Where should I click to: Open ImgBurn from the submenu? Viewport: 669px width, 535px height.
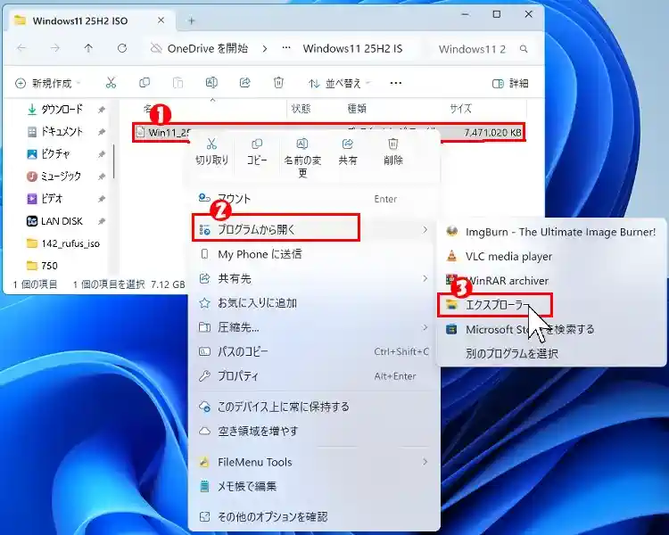(x=551, y=232)
